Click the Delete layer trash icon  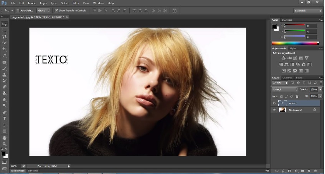(315, 171)
